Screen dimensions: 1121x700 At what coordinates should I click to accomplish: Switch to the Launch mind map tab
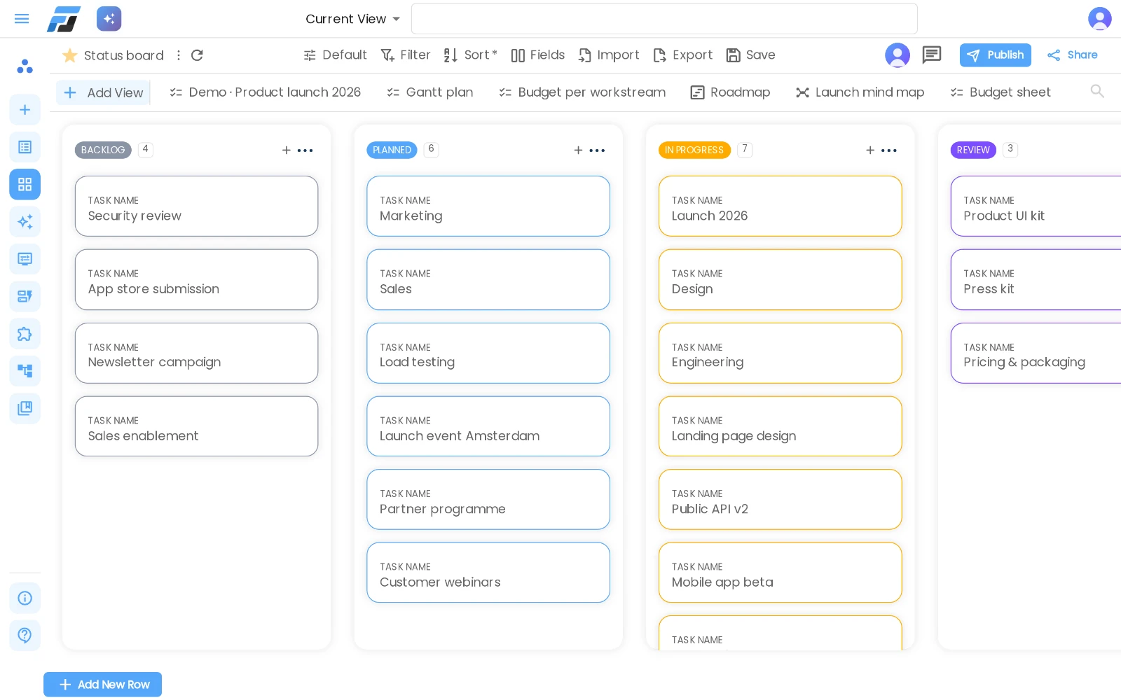point(860,92)
